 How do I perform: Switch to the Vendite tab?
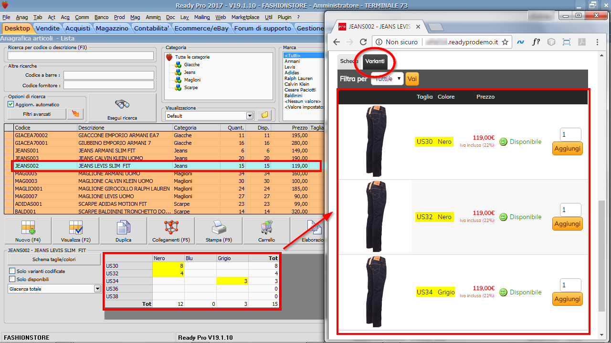(48, 28)
